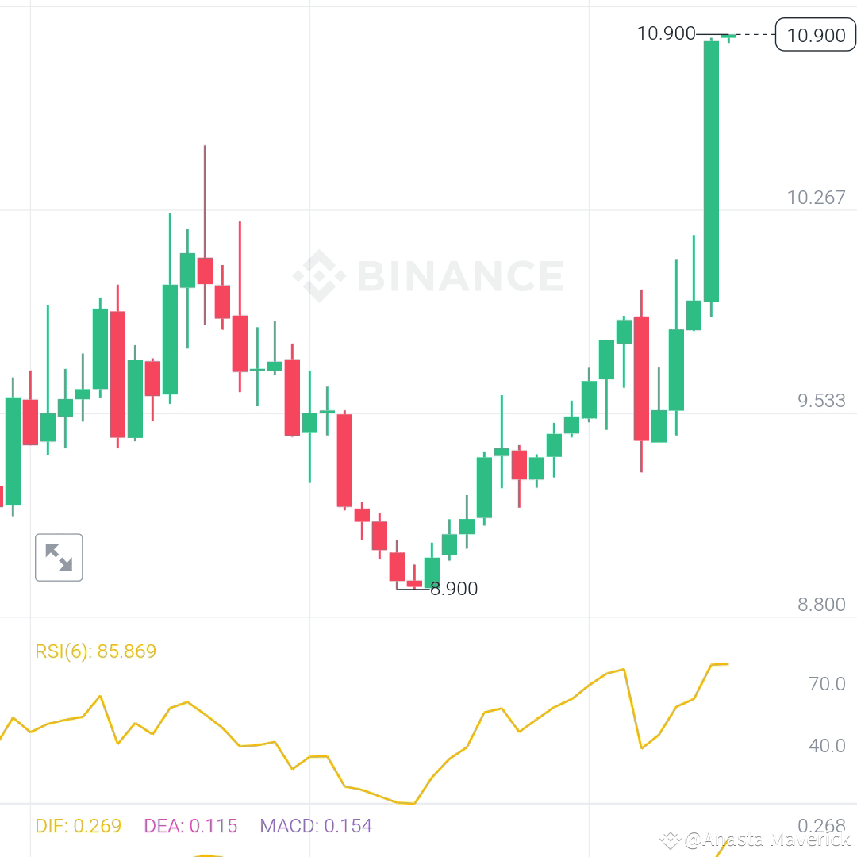Click the chart fullscreen expand icon

point(59,557)
